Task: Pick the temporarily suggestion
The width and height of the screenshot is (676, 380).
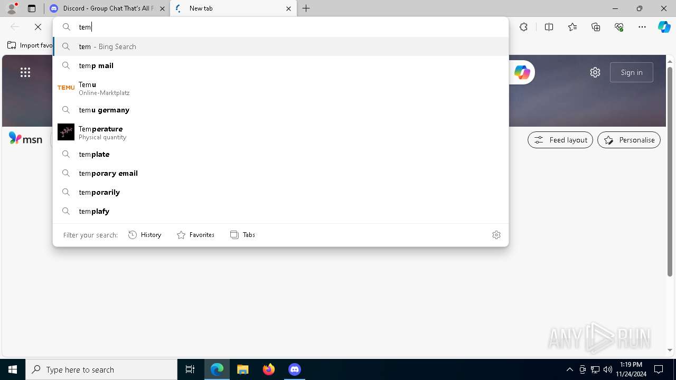Action: click(x=280, y=192)
